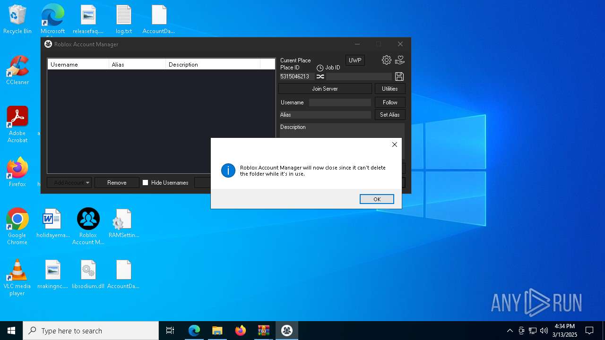Select the log.txt desktop file
Viewport: 605px width, 340px height.
tap(124, 19)
